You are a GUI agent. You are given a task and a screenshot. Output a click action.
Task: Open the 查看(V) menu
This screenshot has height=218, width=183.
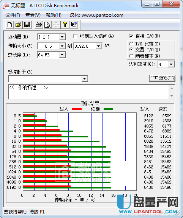tap(33, 15)
